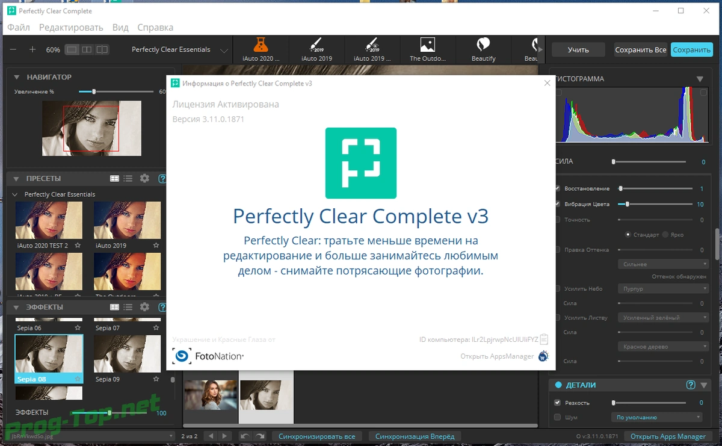Open the Presets panel gear settings
This screenshot has width=722, height=446.
tap(144, 179)
